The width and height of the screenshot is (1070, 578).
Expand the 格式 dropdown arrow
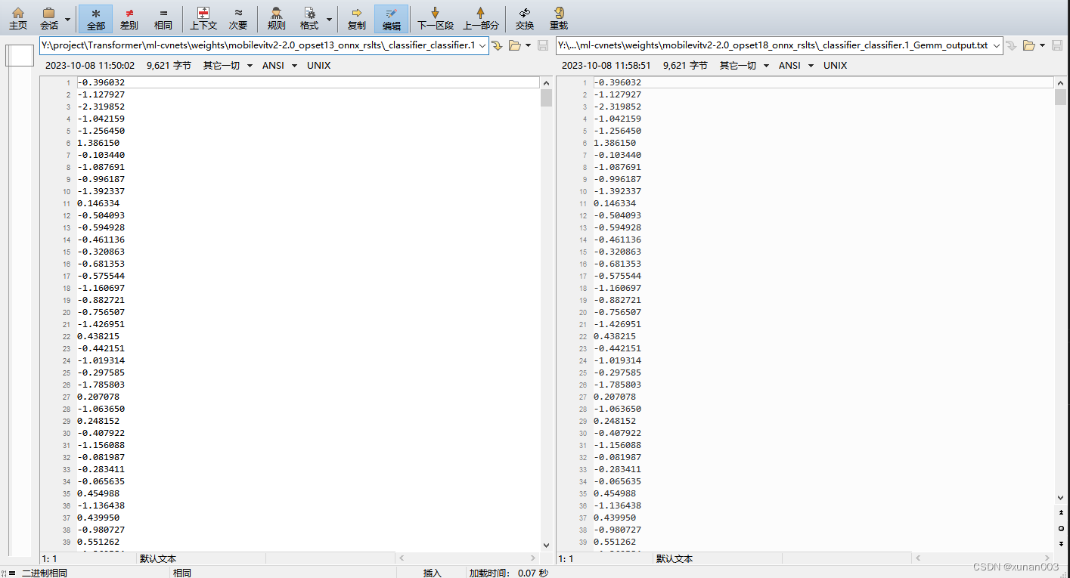click(x=329, y=19)
